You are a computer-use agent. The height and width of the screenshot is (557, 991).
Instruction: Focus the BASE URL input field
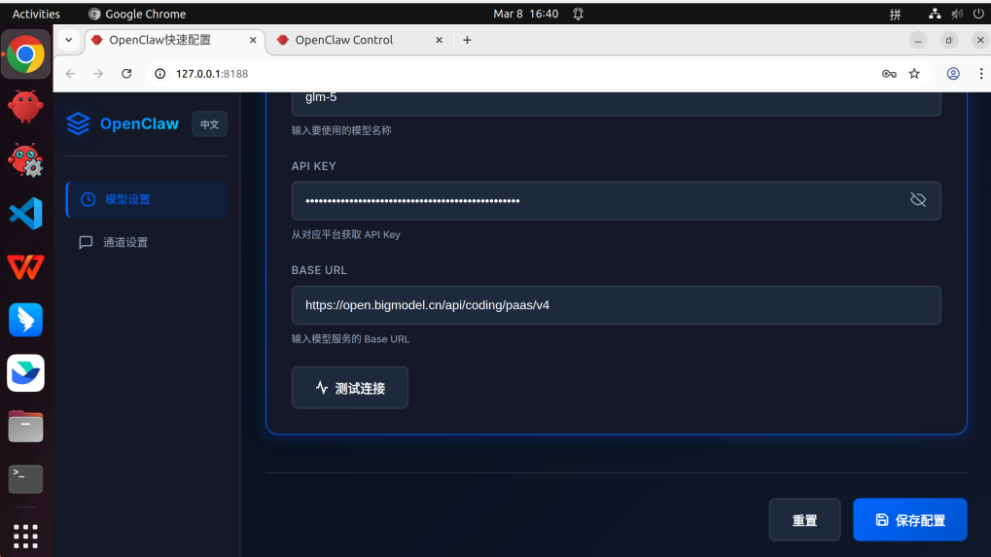click(x=615, y=305)
